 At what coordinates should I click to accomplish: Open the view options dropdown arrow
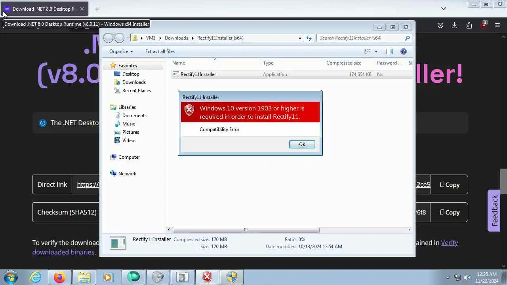376,51
